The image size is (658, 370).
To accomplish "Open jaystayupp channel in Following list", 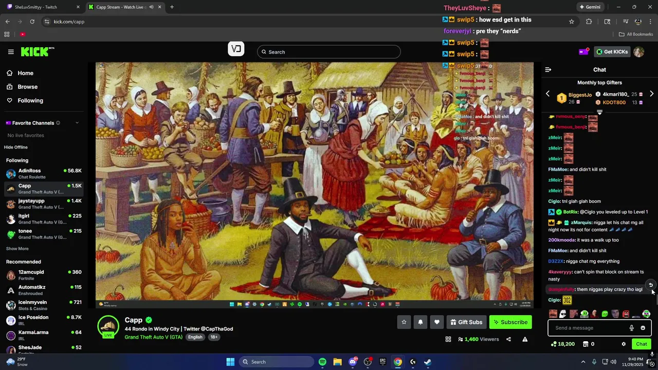I will (43, 204).
